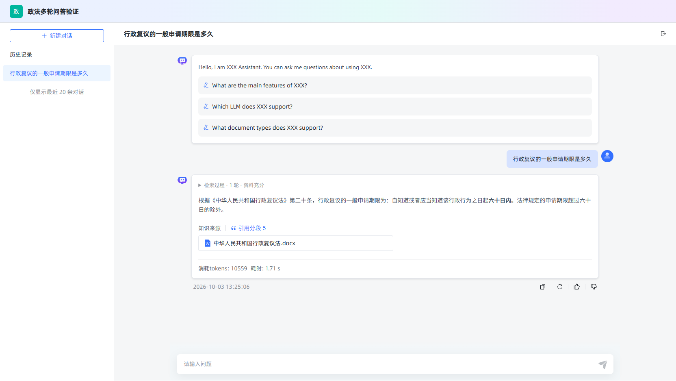Open the file 中华人民共和国行政复议法.docx
Viewport: 676px width, 381px height.
tap(296, 243)
